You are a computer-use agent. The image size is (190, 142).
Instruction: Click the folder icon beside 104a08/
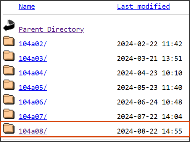pos(9,128)
